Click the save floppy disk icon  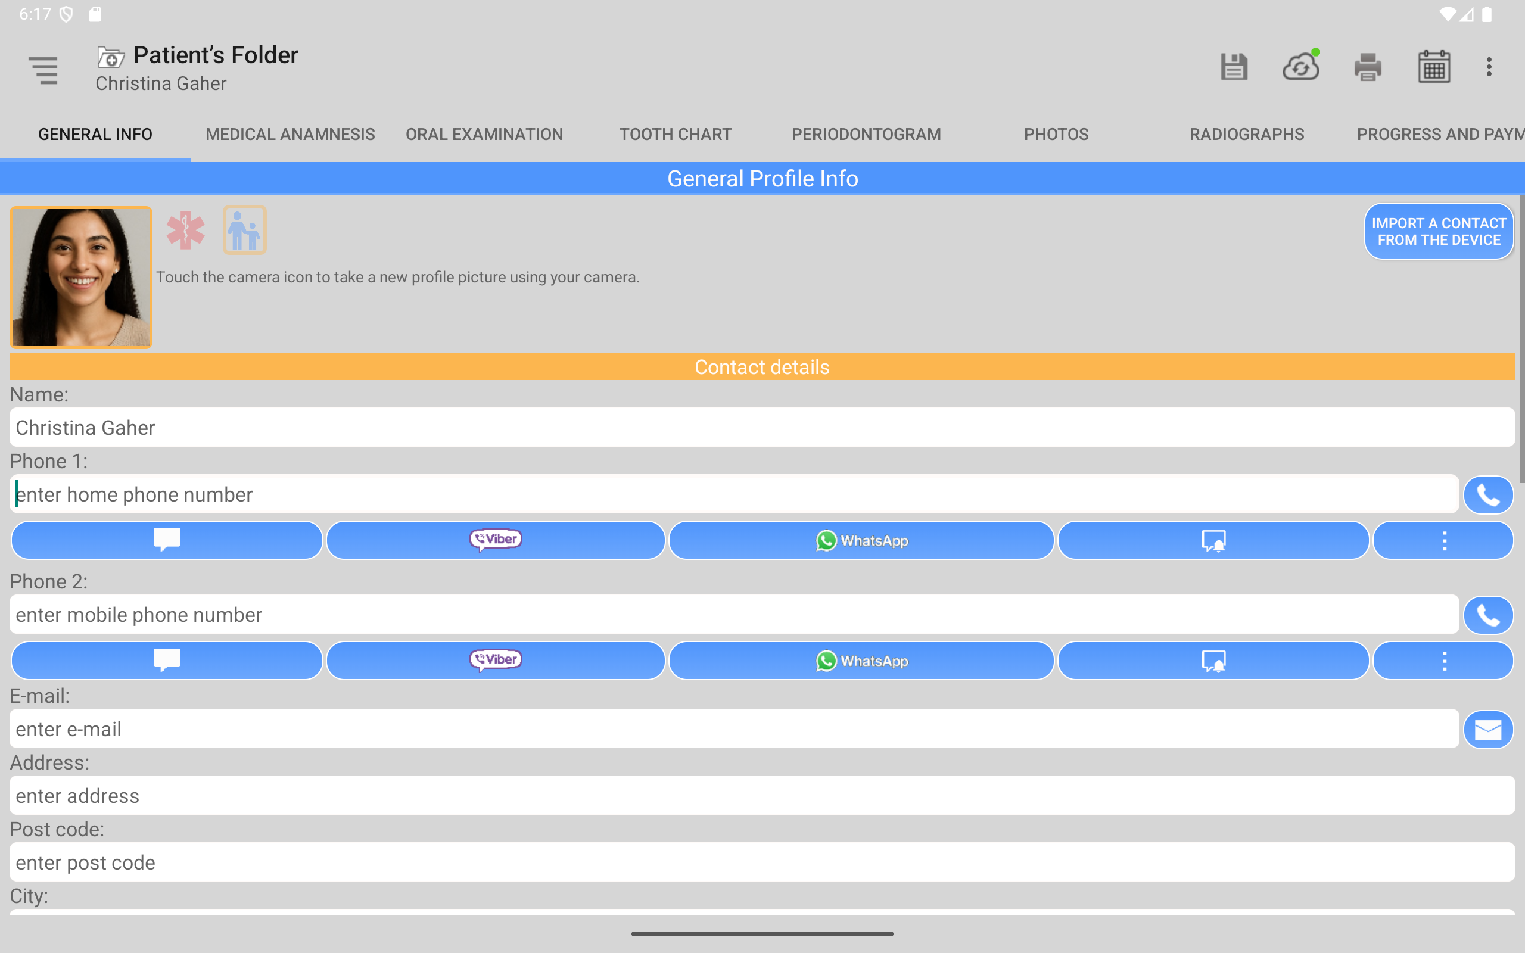click(x=1233, y=67)
